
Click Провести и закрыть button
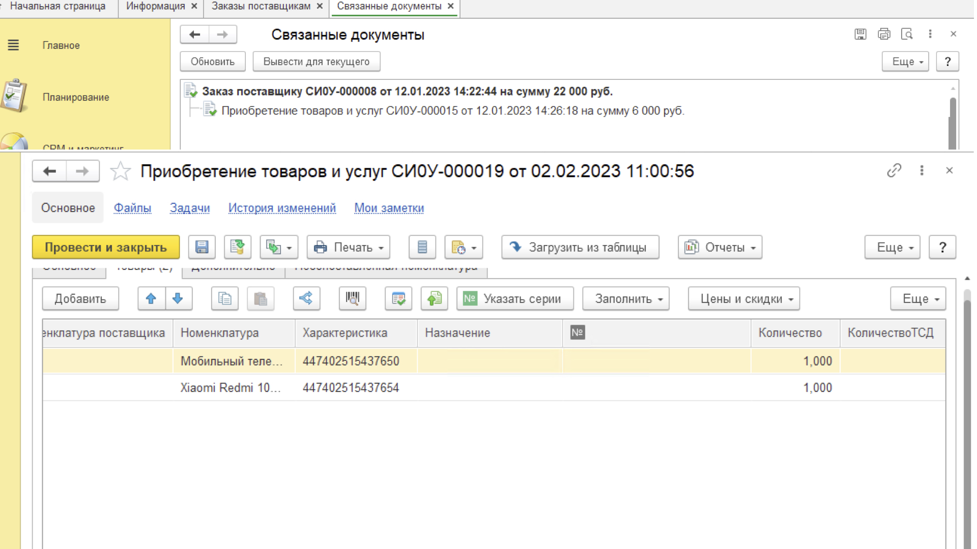tap(106, 248)
